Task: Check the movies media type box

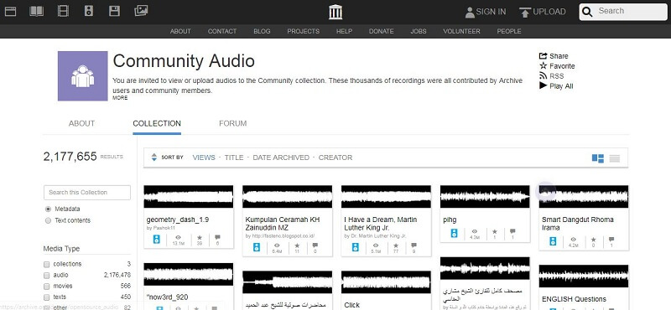Action: [47, 286]
